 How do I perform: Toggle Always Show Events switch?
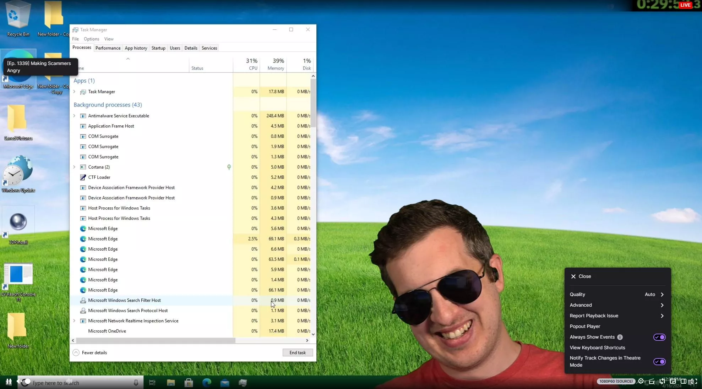coord(659,337)
